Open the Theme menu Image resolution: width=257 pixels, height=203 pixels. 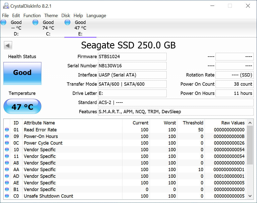coord(51,16)
